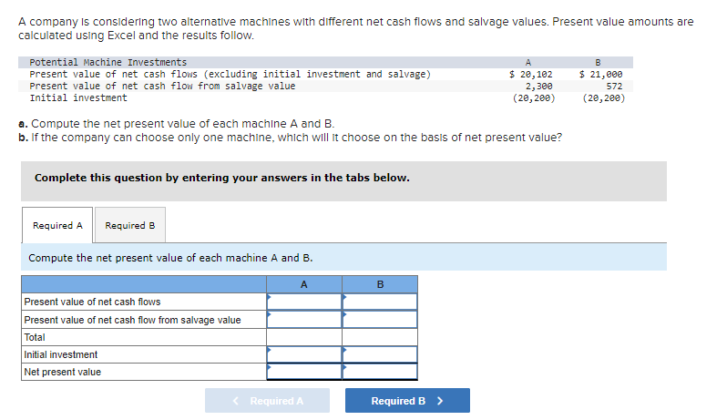Switch to the Required A tab
The width and height of the screenshot is (727, 420).
pos(57,225)
